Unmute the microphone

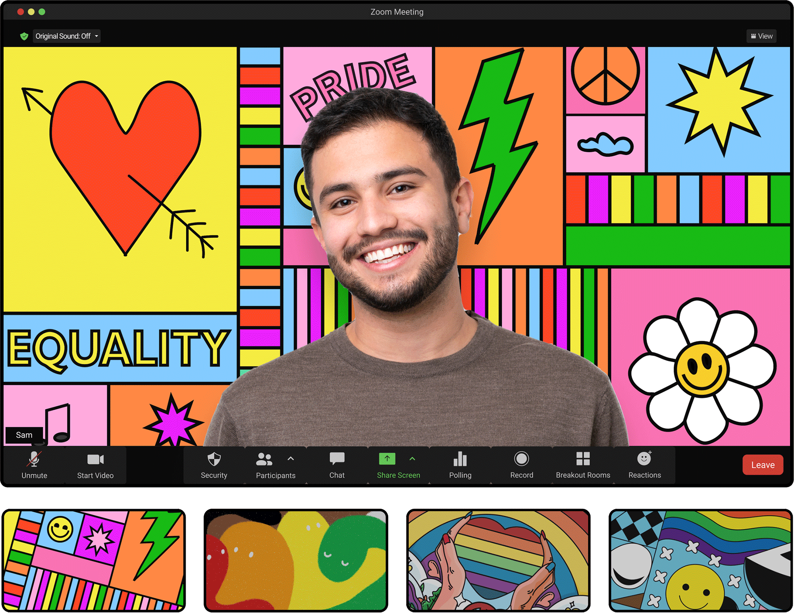coord(34,465)
